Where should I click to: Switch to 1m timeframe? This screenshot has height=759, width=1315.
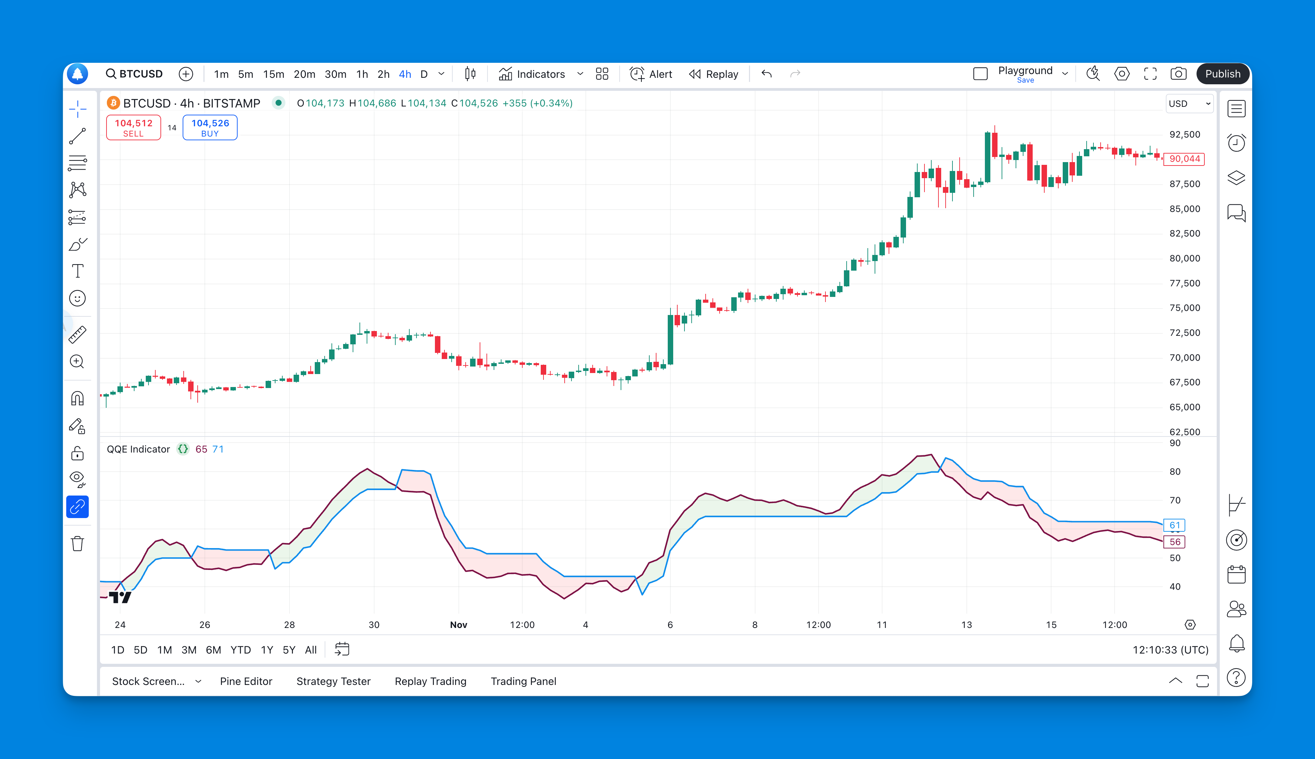(x=221, y=74)
